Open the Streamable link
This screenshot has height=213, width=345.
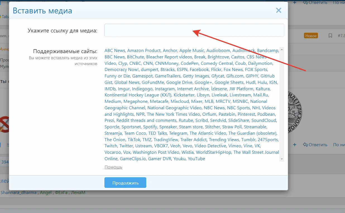click(x=255, y=127)
